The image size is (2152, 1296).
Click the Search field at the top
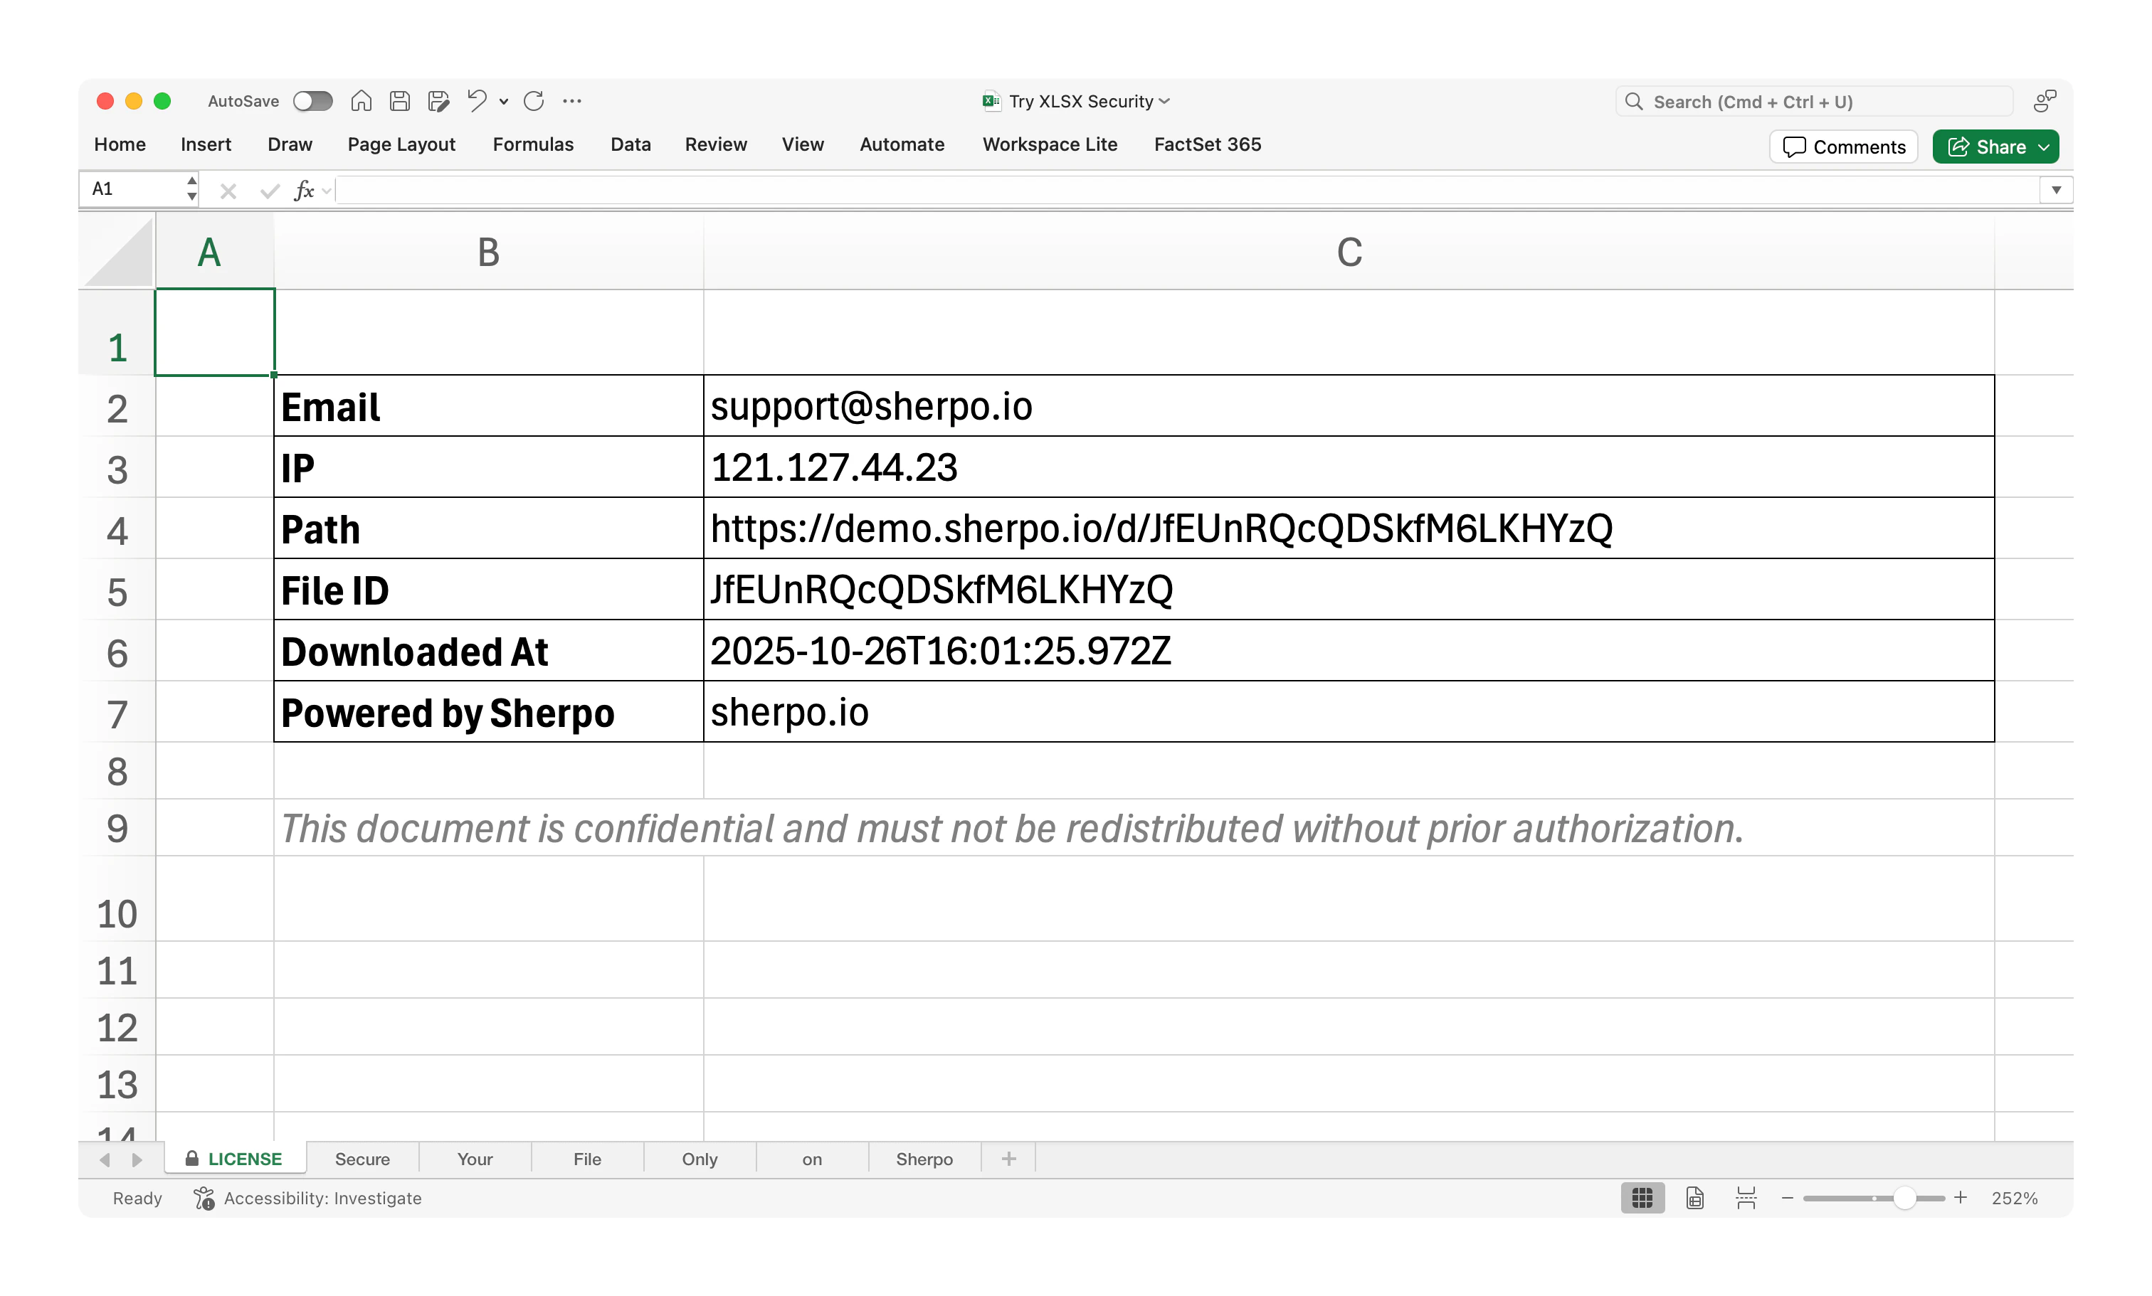pos(1799,101)
